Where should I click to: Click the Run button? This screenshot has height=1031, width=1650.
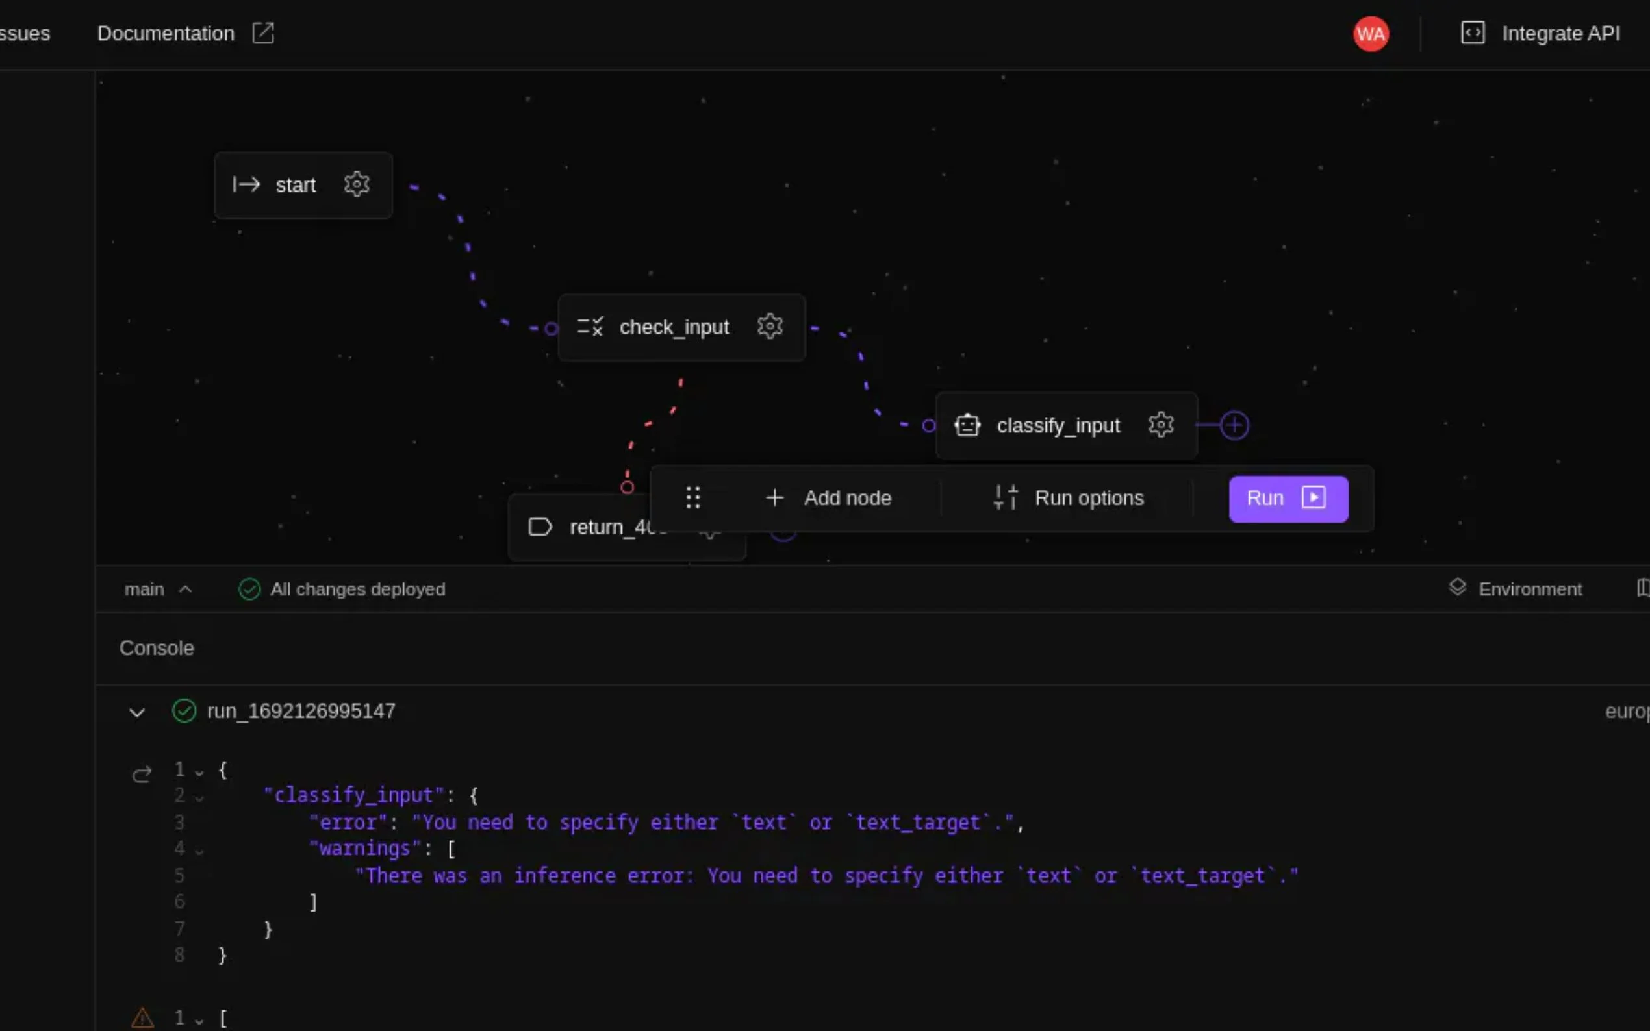[x=1287, y=499]
